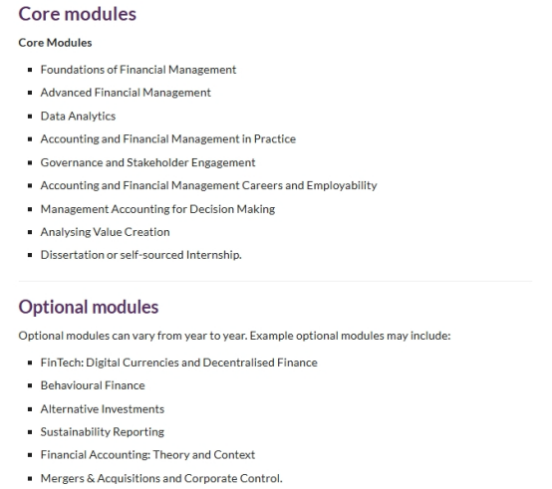Select Accounting and Financial Management in Practice

[x=168, y=139]
